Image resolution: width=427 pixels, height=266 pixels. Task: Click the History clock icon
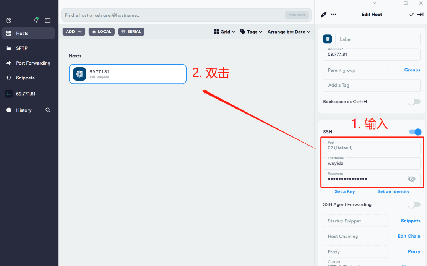pyautogui.click(x=9, y=110)
